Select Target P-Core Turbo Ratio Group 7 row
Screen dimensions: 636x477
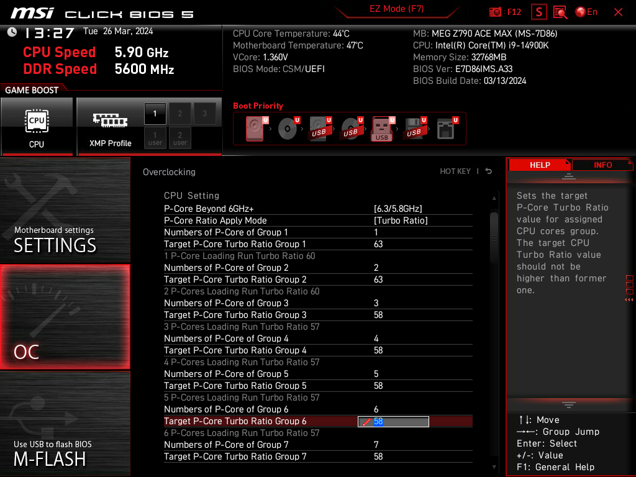318,457
